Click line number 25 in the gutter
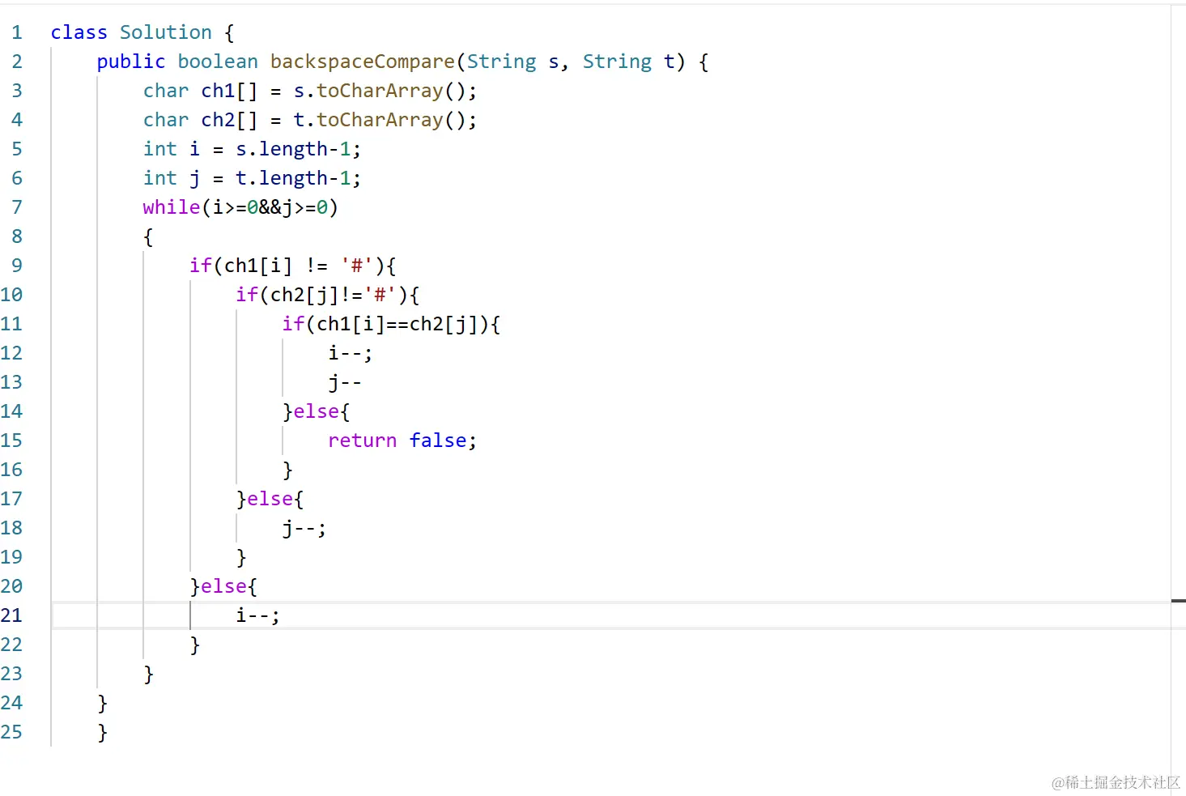This screenshot has width=1186, height=796. (x=11, y=732)
